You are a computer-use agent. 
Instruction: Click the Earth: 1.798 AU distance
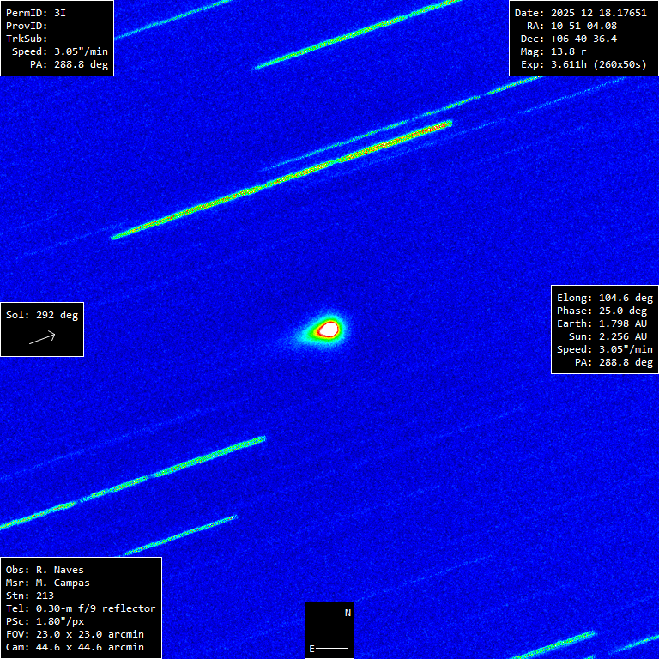point(605,323)
